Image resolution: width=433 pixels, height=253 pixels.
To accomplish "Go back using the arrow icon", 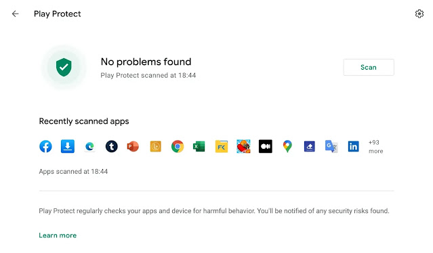I will point(15,14).
